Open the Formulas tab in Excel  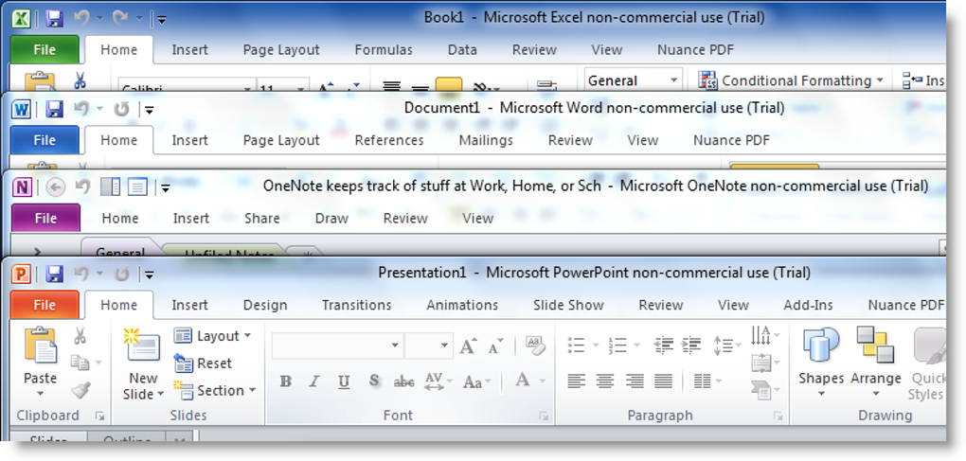(x=384, y=50)
